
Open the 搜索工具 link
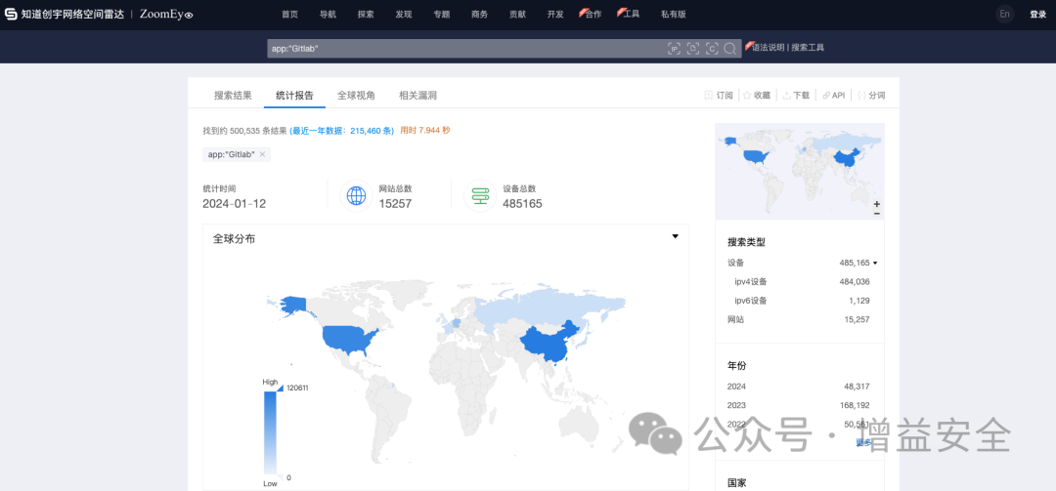tap(808, 48)
